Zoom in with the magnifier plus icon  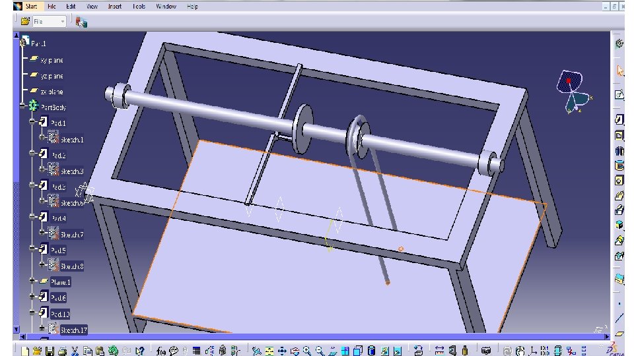pyautogui.click(x=307, y=351)
